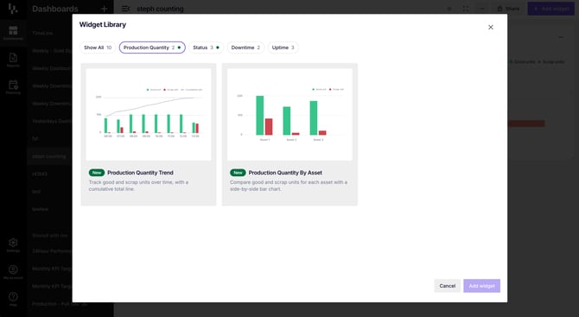Open Planning calendar icon in sidebar
Image resolution: width=579 pixels, height=317 pixels.
[13, 87]
